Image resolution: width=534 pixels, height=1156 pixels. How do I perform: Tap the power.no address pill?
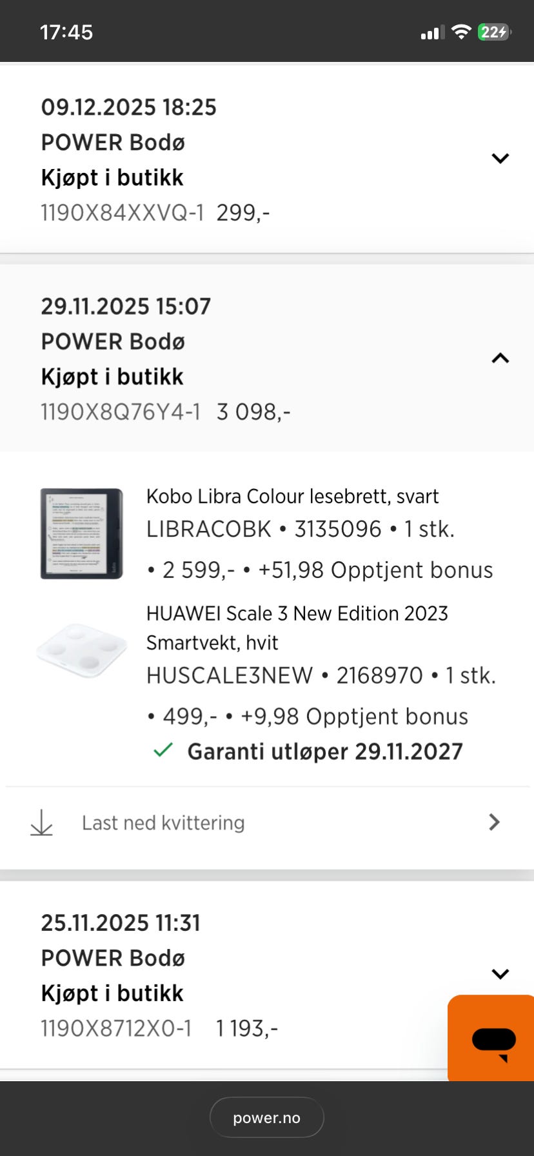tap(267, 1117)
